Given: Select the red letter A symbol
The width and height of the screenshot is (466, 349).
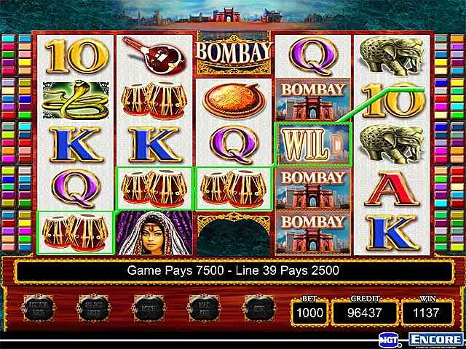Looking at the screenshot, I should 392,190.
